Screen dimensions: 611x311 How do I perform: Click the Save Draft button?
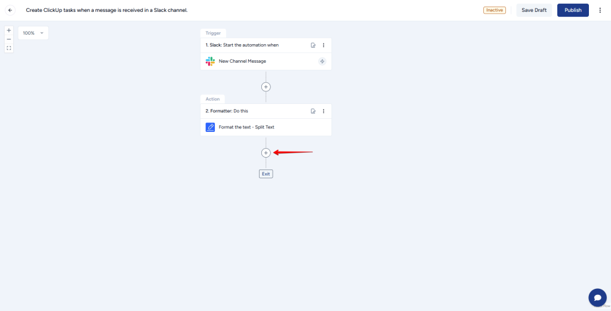pos(534,10)
